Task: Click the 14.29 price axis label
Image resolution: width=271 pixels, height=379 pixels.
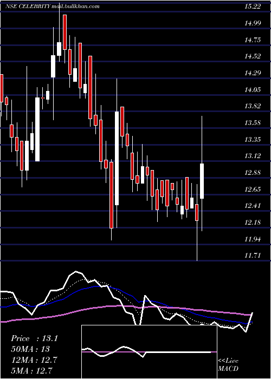Action: point(253,73)
